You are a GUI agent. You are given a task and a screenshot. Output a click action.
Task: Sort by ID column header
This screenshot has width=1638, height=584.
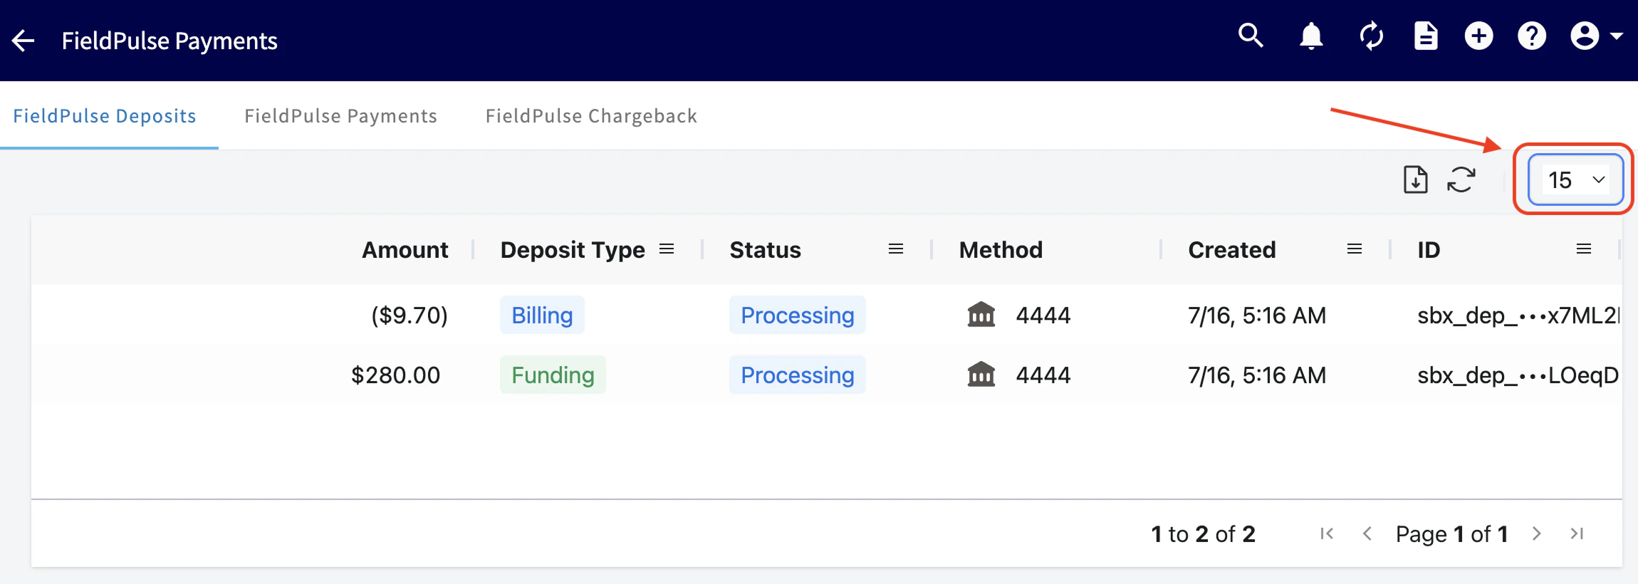pos(1429,250)
